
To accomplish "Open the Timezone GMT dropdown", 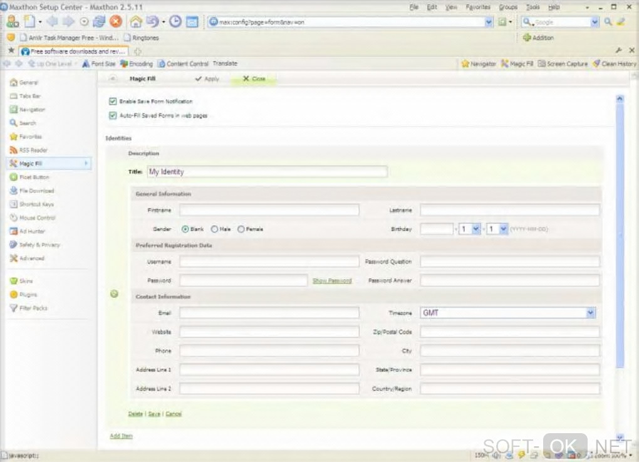I will pos(508,313).
